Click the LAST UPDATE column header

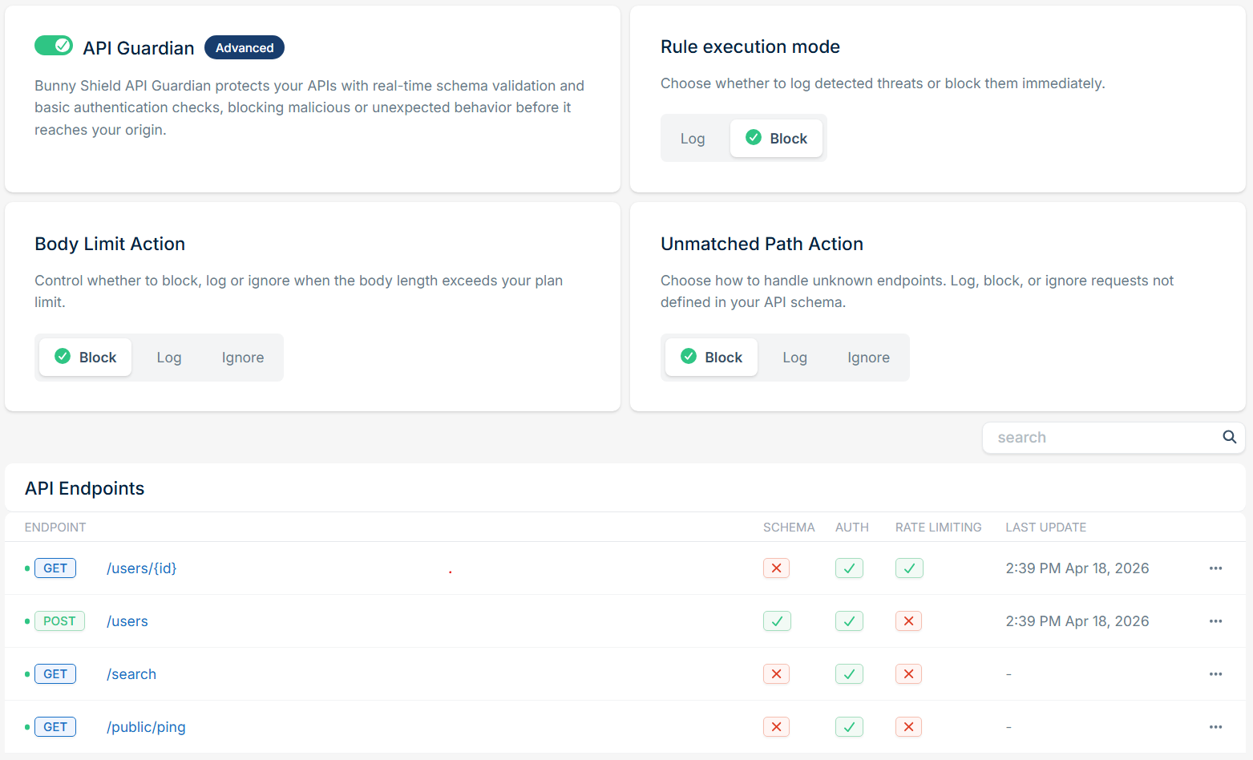1046,528
